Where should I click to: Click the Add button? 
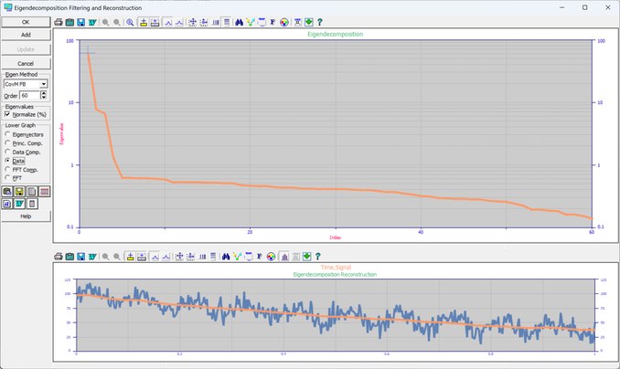pos(26,35)
